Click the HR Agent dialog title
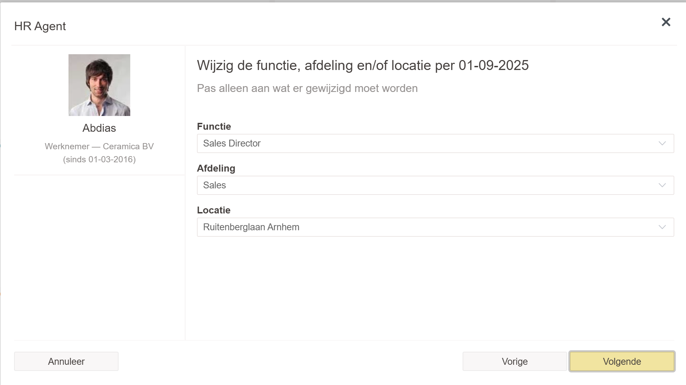The width and height of the screenshot is (686, 385). pyautogui.click(x=40, y=26)
